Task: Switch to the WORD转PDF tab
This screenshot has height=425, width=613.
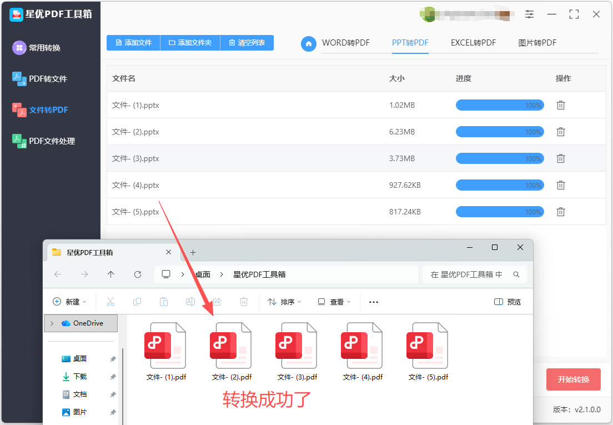Action: point(345,43)
